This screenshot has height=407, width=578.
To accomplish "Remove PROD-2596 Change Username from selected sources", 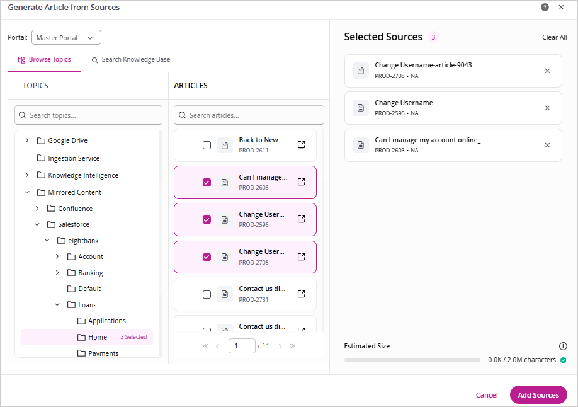I will pos(547,108).
